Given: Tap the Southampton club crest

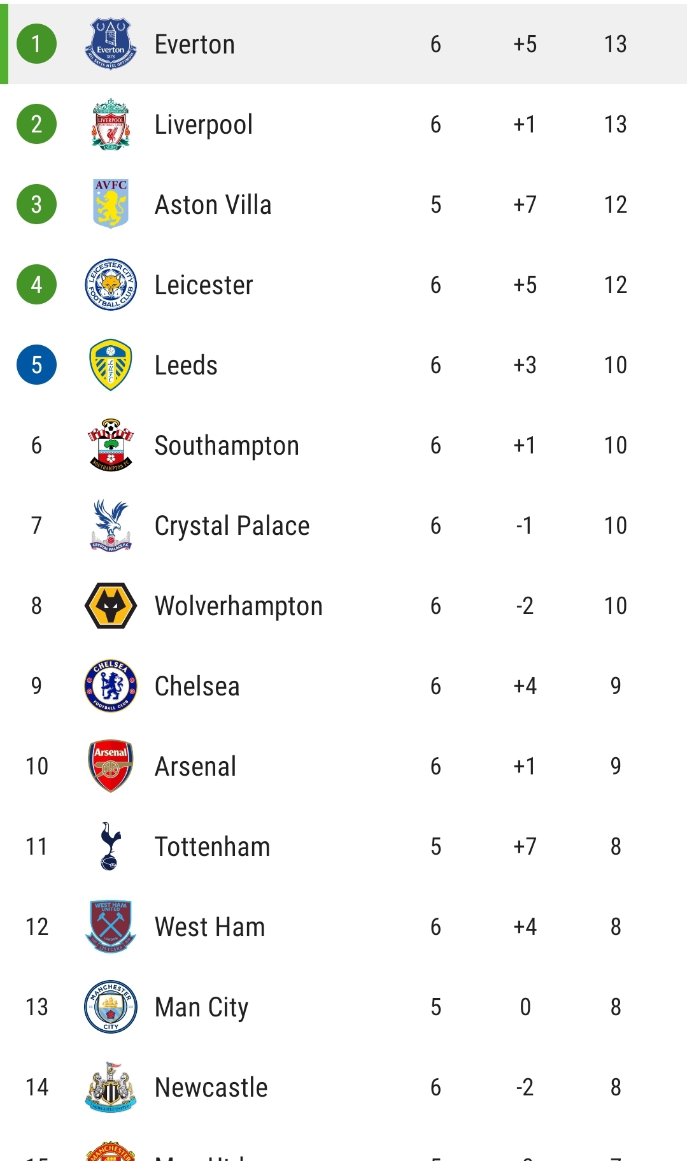Looking at the screenshot, I should tap(111, 445).
